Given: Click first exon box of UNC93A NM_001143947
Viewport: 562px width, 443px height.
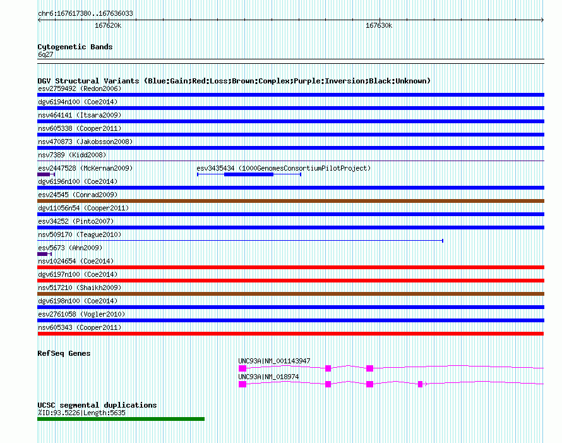Looking at the screenshot, I should click(242, 368).
